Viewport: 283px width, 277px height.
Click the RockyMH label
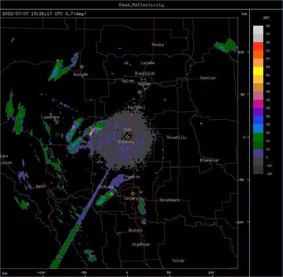click(x=80, y=74)
